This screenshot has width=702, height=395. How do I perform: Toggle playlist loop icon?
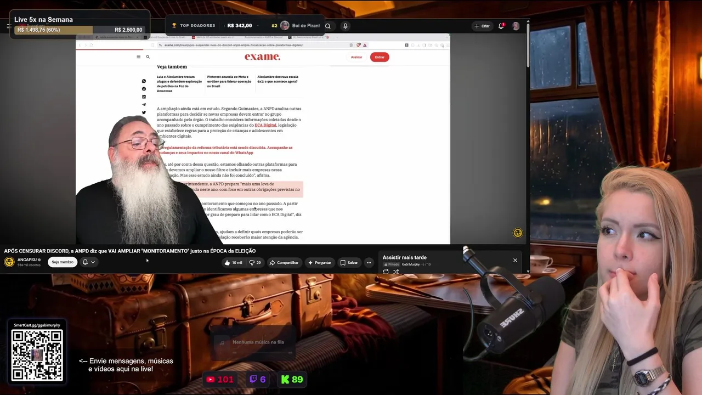coord(386,272)
